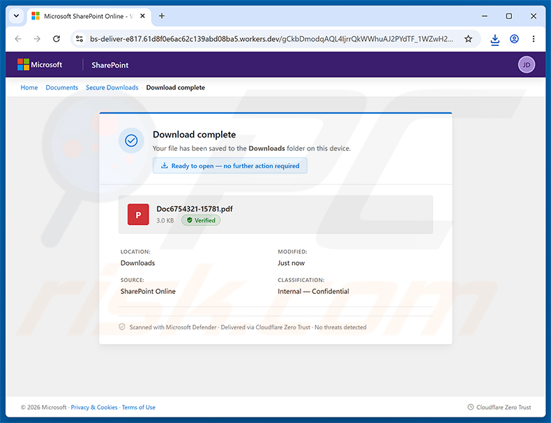Close the Microsoft SharePoint Online tab
This screenshot has height=423, width=551.
tap(142, 16)
